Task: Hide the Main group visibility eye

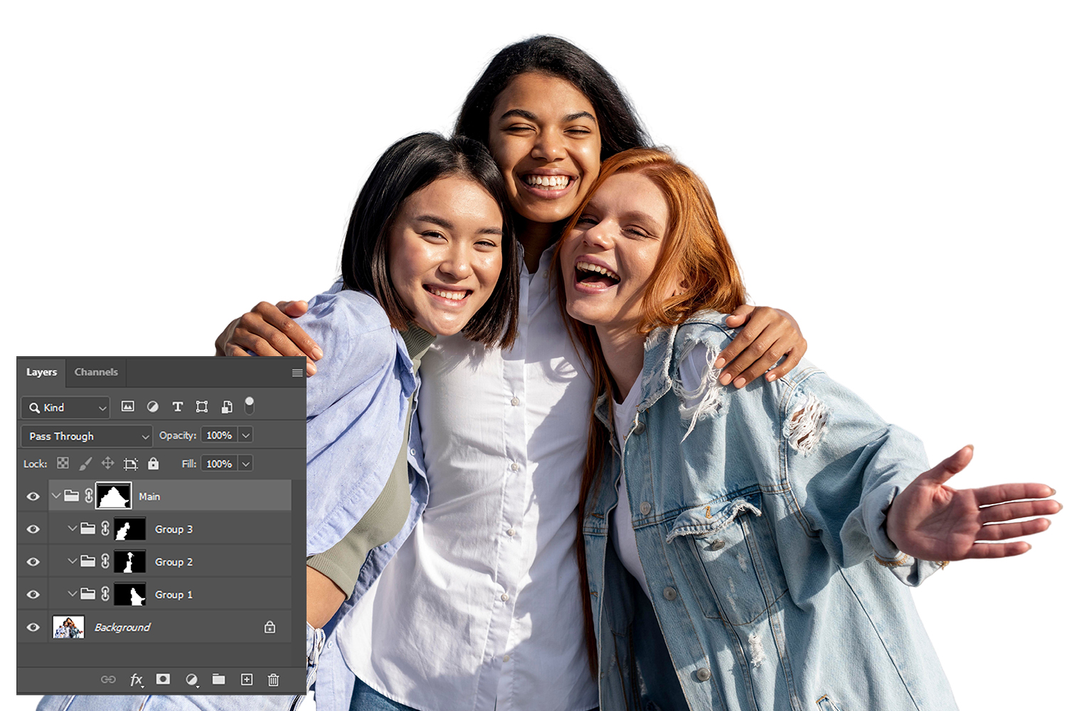Action: (x=33, y=496)
